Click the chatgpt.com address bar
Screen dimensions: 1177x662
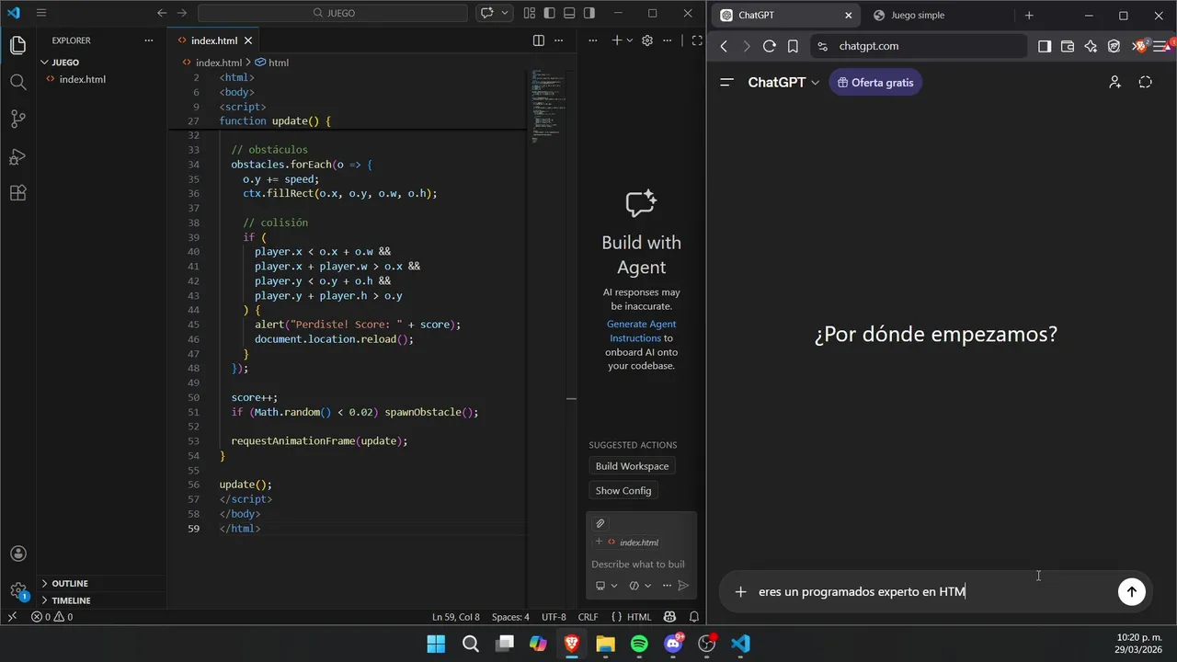click(x=918, y=46)
